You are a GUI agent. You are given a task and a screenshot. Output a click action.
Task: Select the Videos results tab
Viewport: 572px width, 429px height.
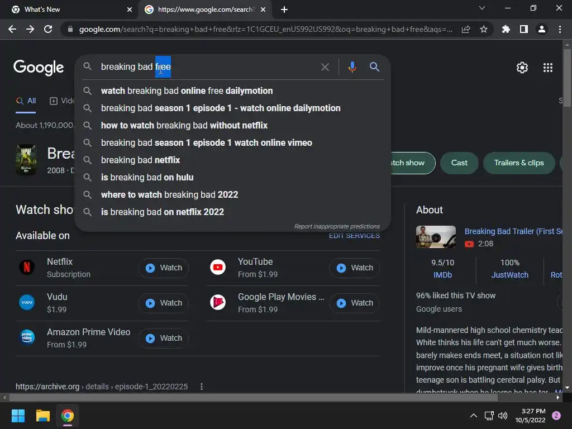[x=61, y=101]
